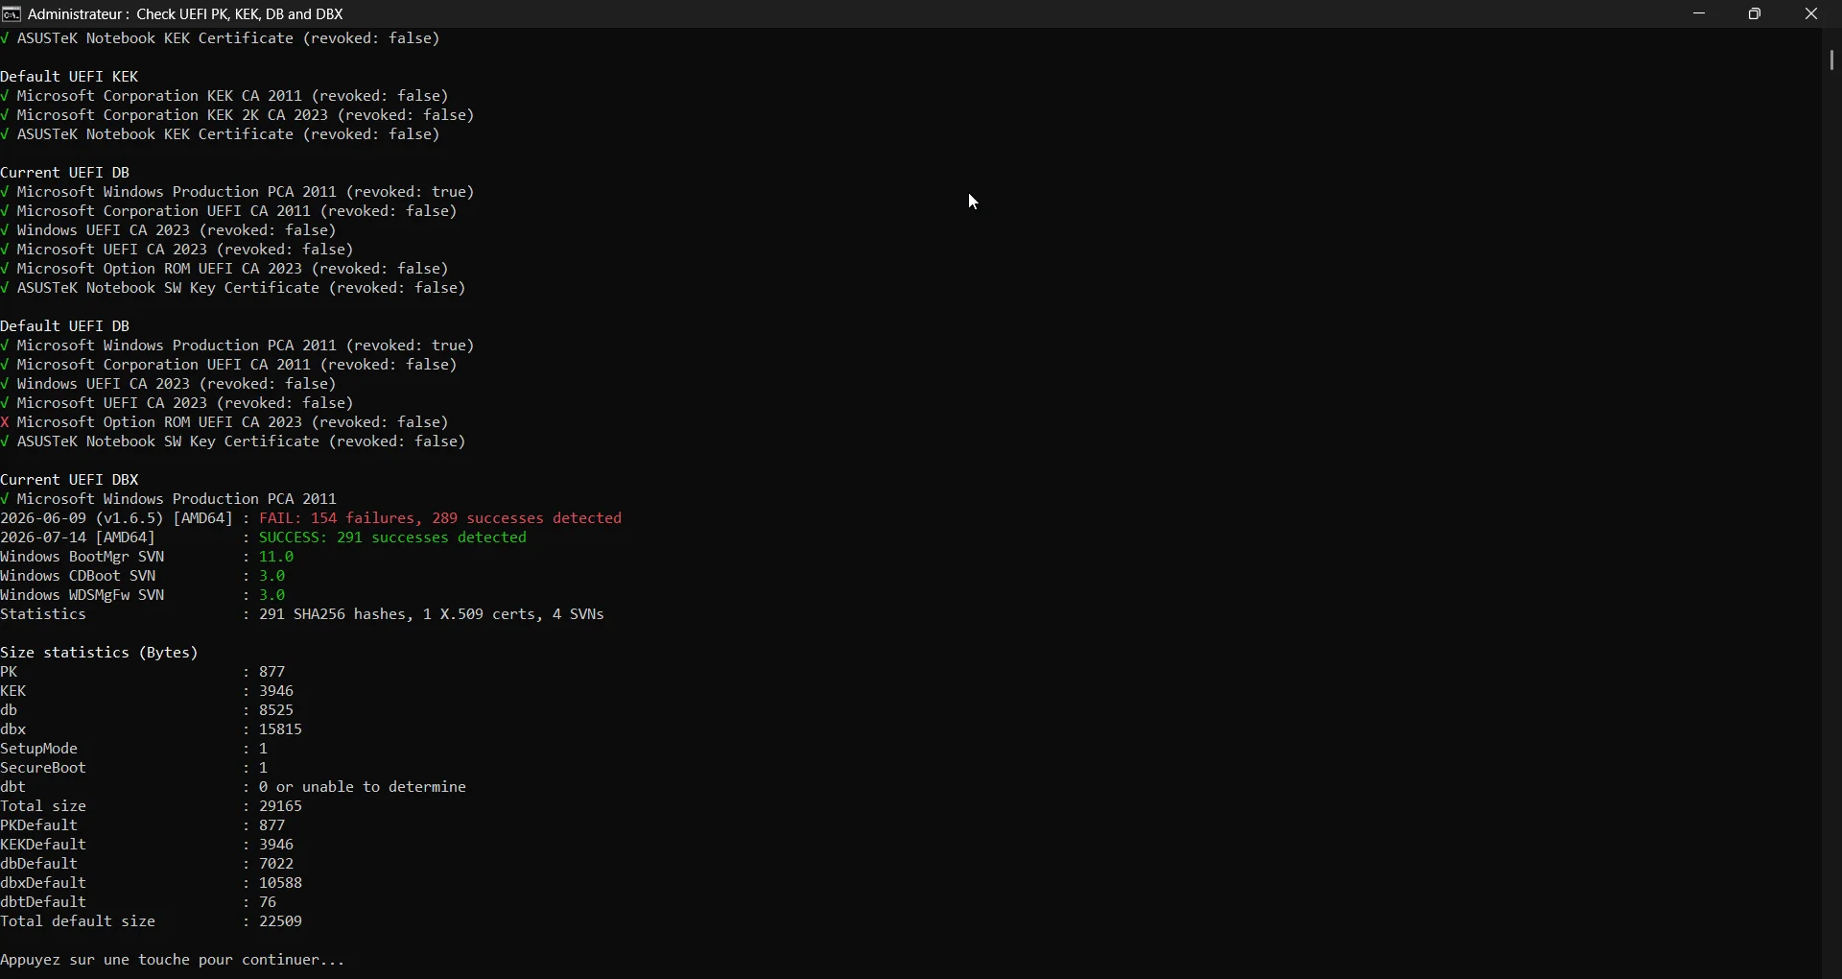Click the 'SetupMode' row label

[x=40, y=749]
